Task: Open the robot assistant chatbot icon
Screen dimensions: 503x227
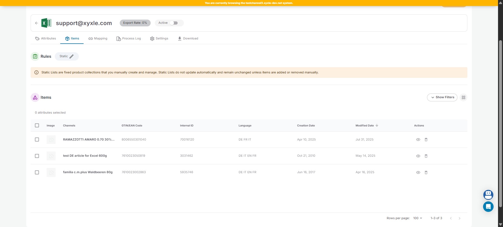Action: (x=488, y=195)
